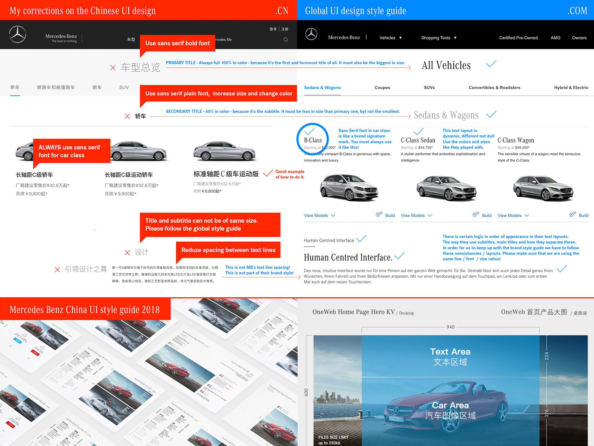Image resolution: width=594 pixels, height=446 pixels.
Task: Click the 引领设计之尊 heading
Action: [x=86, y=269]
